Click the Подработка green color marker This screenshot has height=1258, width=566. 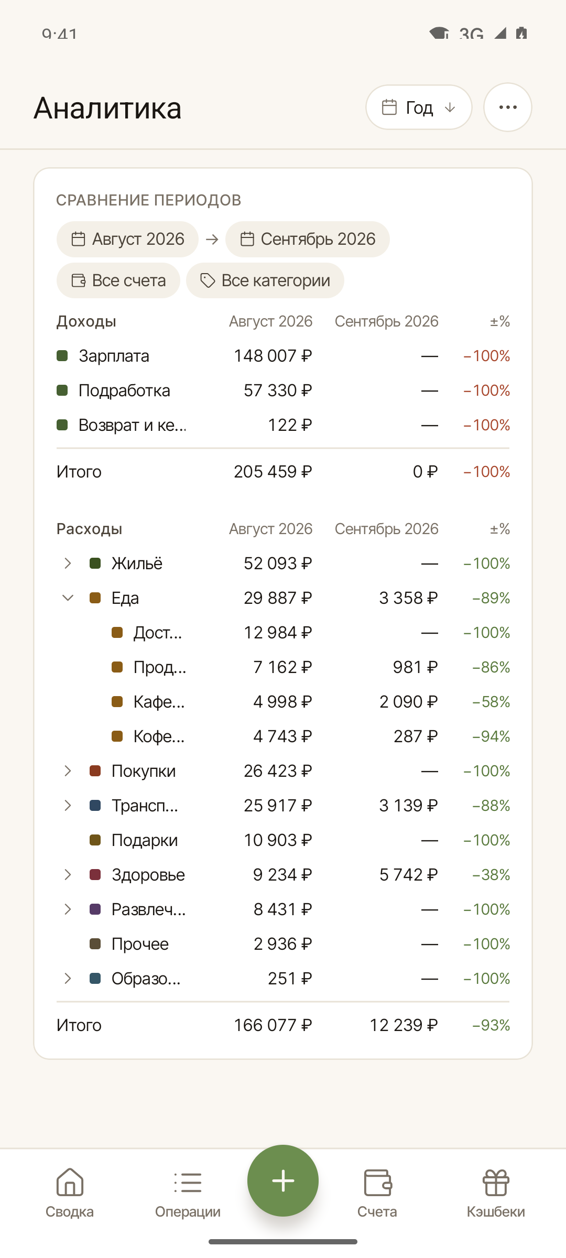[62, 391]
